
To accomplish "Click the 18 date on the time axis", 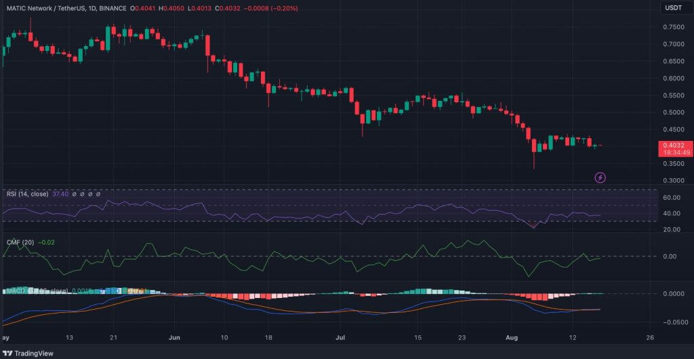I will [268, 338].
